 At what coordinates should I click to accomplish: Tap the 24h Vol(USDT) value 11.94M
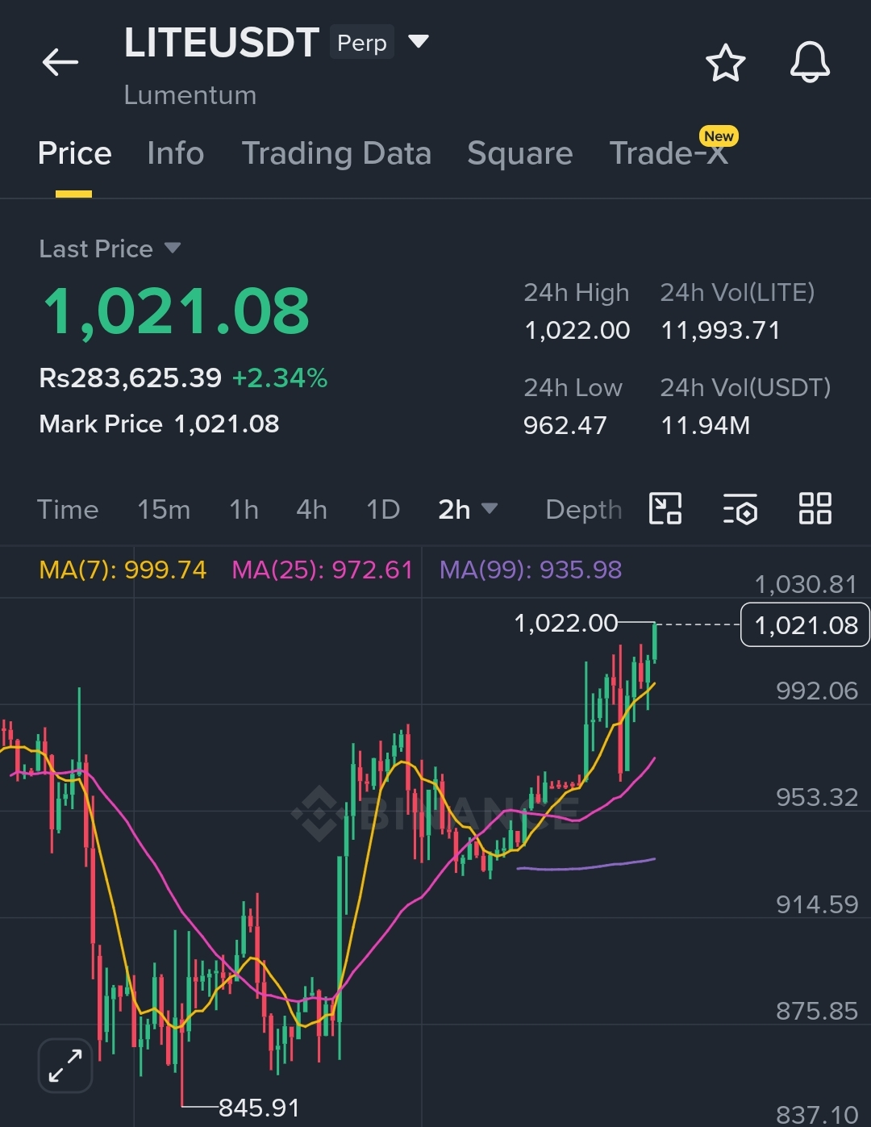coord(706,425)
